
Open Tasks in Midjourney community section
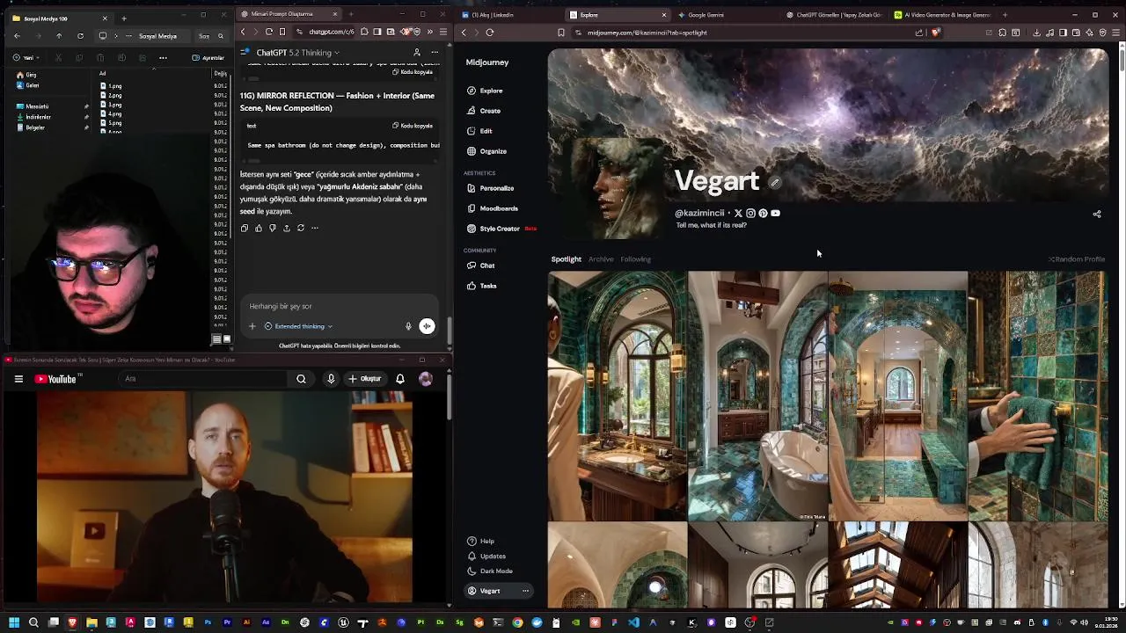pyautogui.click(x=481, y=286)
